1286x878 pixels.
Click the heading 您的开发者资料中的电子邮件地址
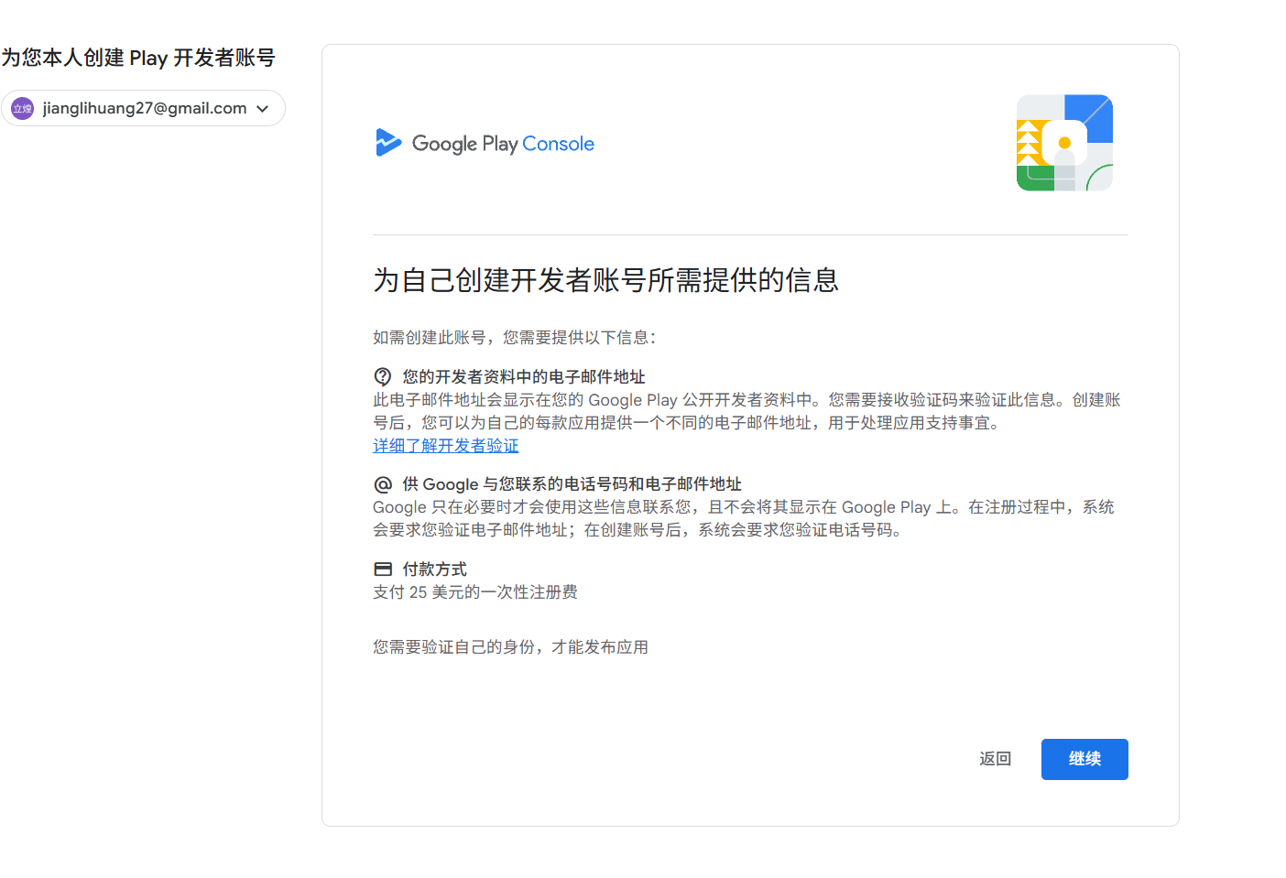pyautogui.click(x=524, y=377)
